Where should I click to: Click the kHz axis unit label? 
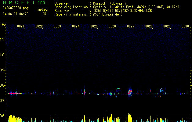[x=3, y=25]
